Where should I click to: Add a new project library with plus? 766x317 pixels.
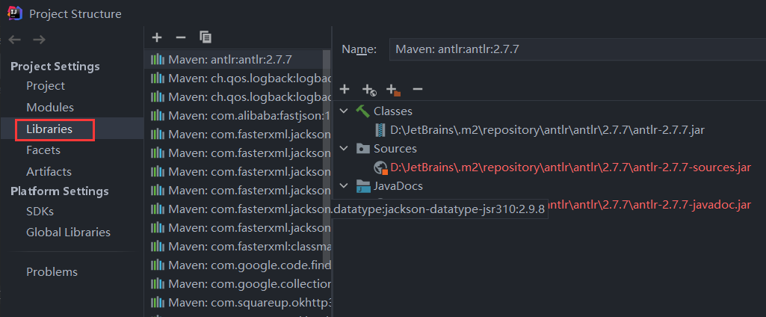click(157, 37)
